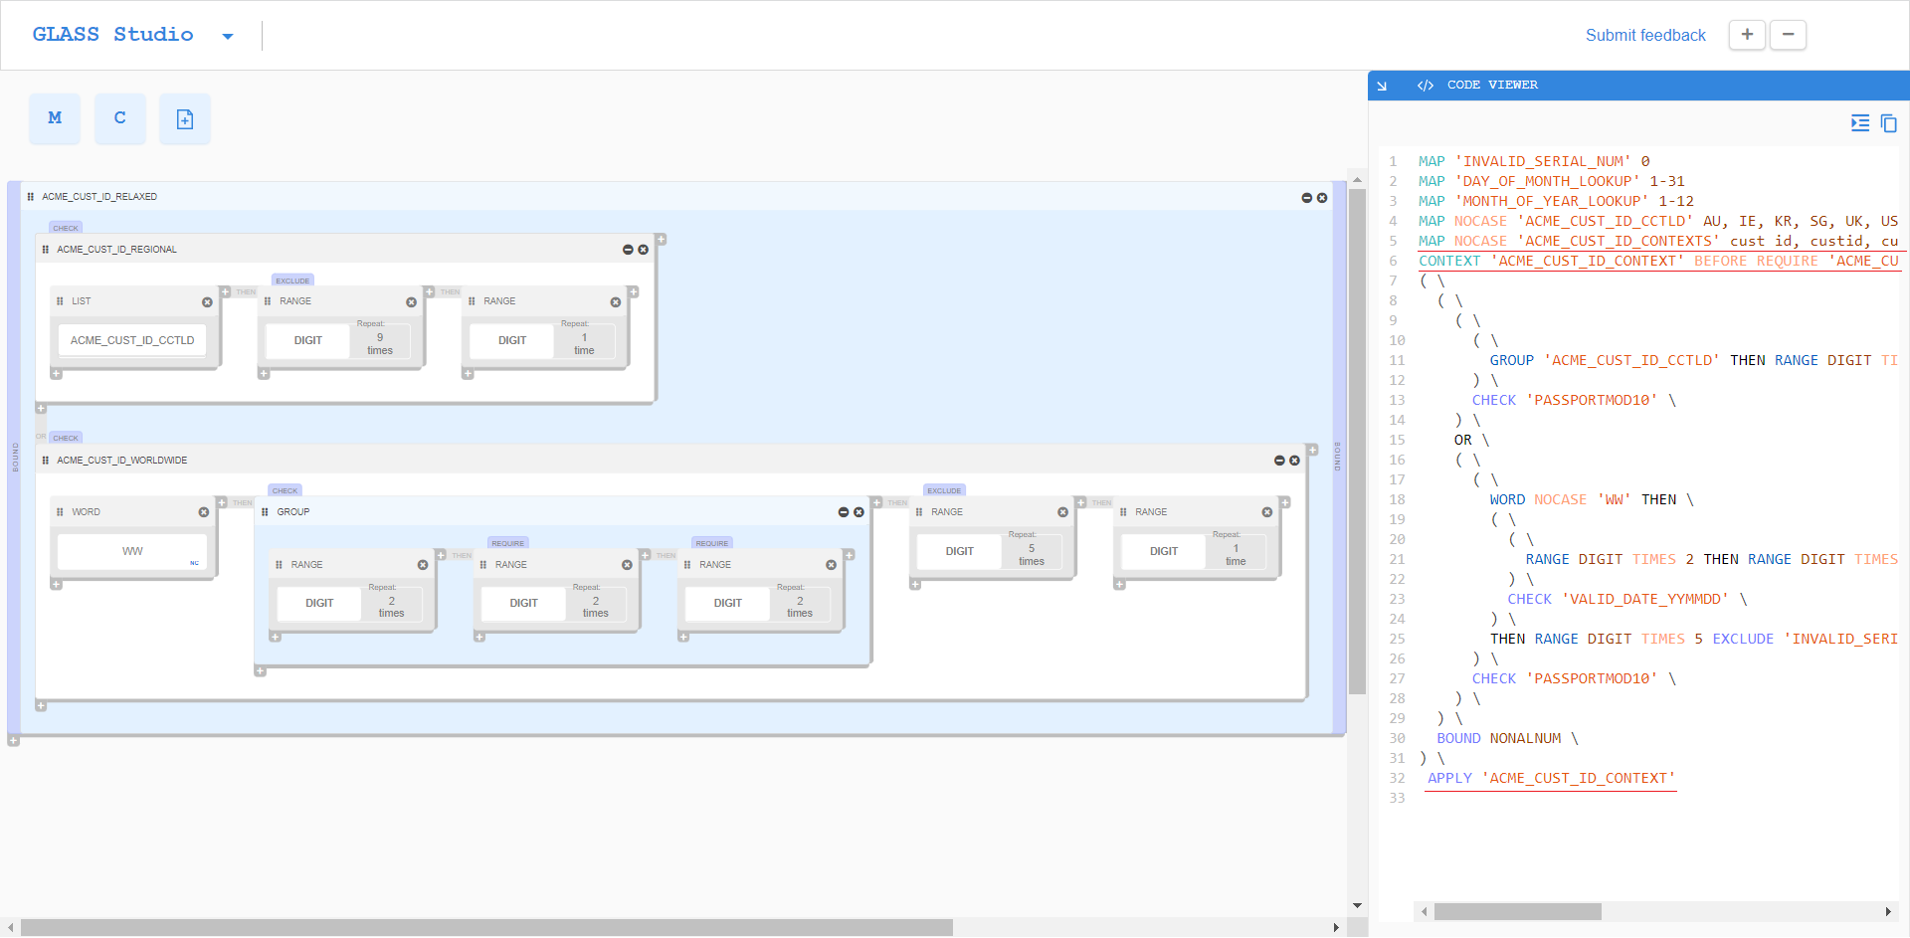Click the canvas scroll down arrow
The image size is (1910, 938).
[1357, 906]
